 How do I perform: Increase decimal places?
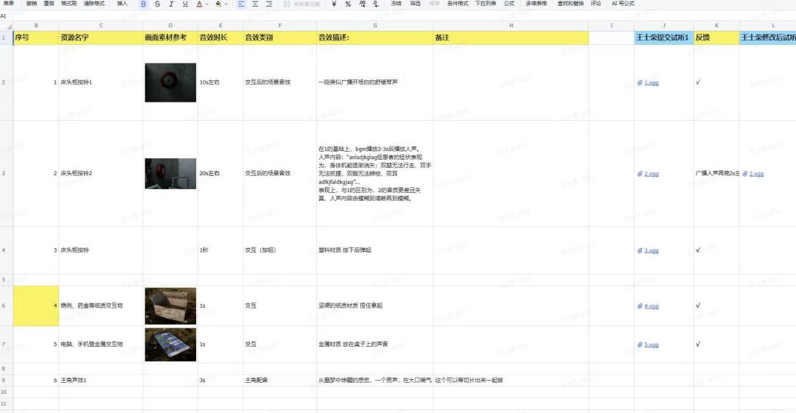click(x=362, y=4)
